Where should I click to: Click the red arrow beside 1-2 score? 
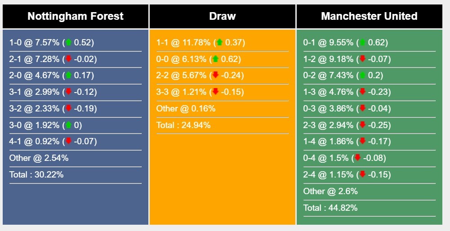(x=362, y=59)
